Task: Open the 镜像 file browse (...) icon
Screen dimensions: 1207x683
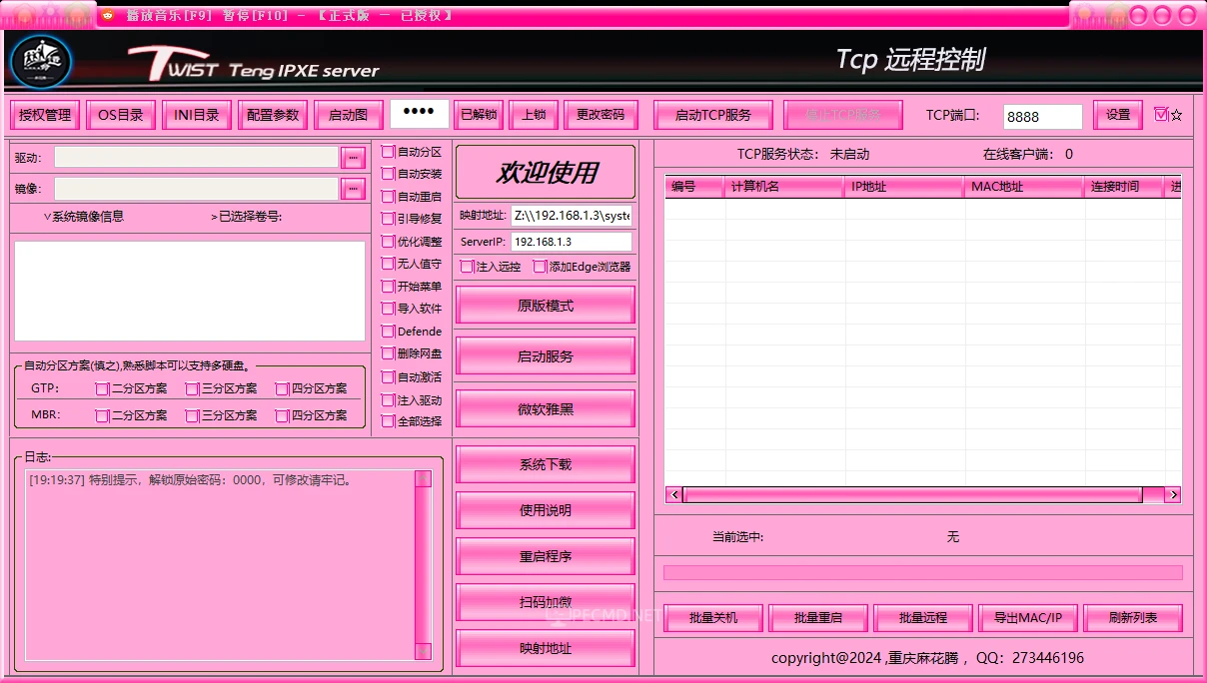Action: pos(354,188)
